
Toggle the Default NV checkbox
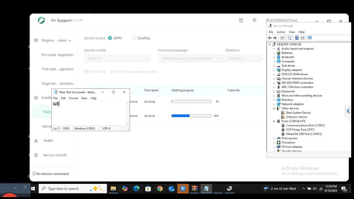pos(86,72)
